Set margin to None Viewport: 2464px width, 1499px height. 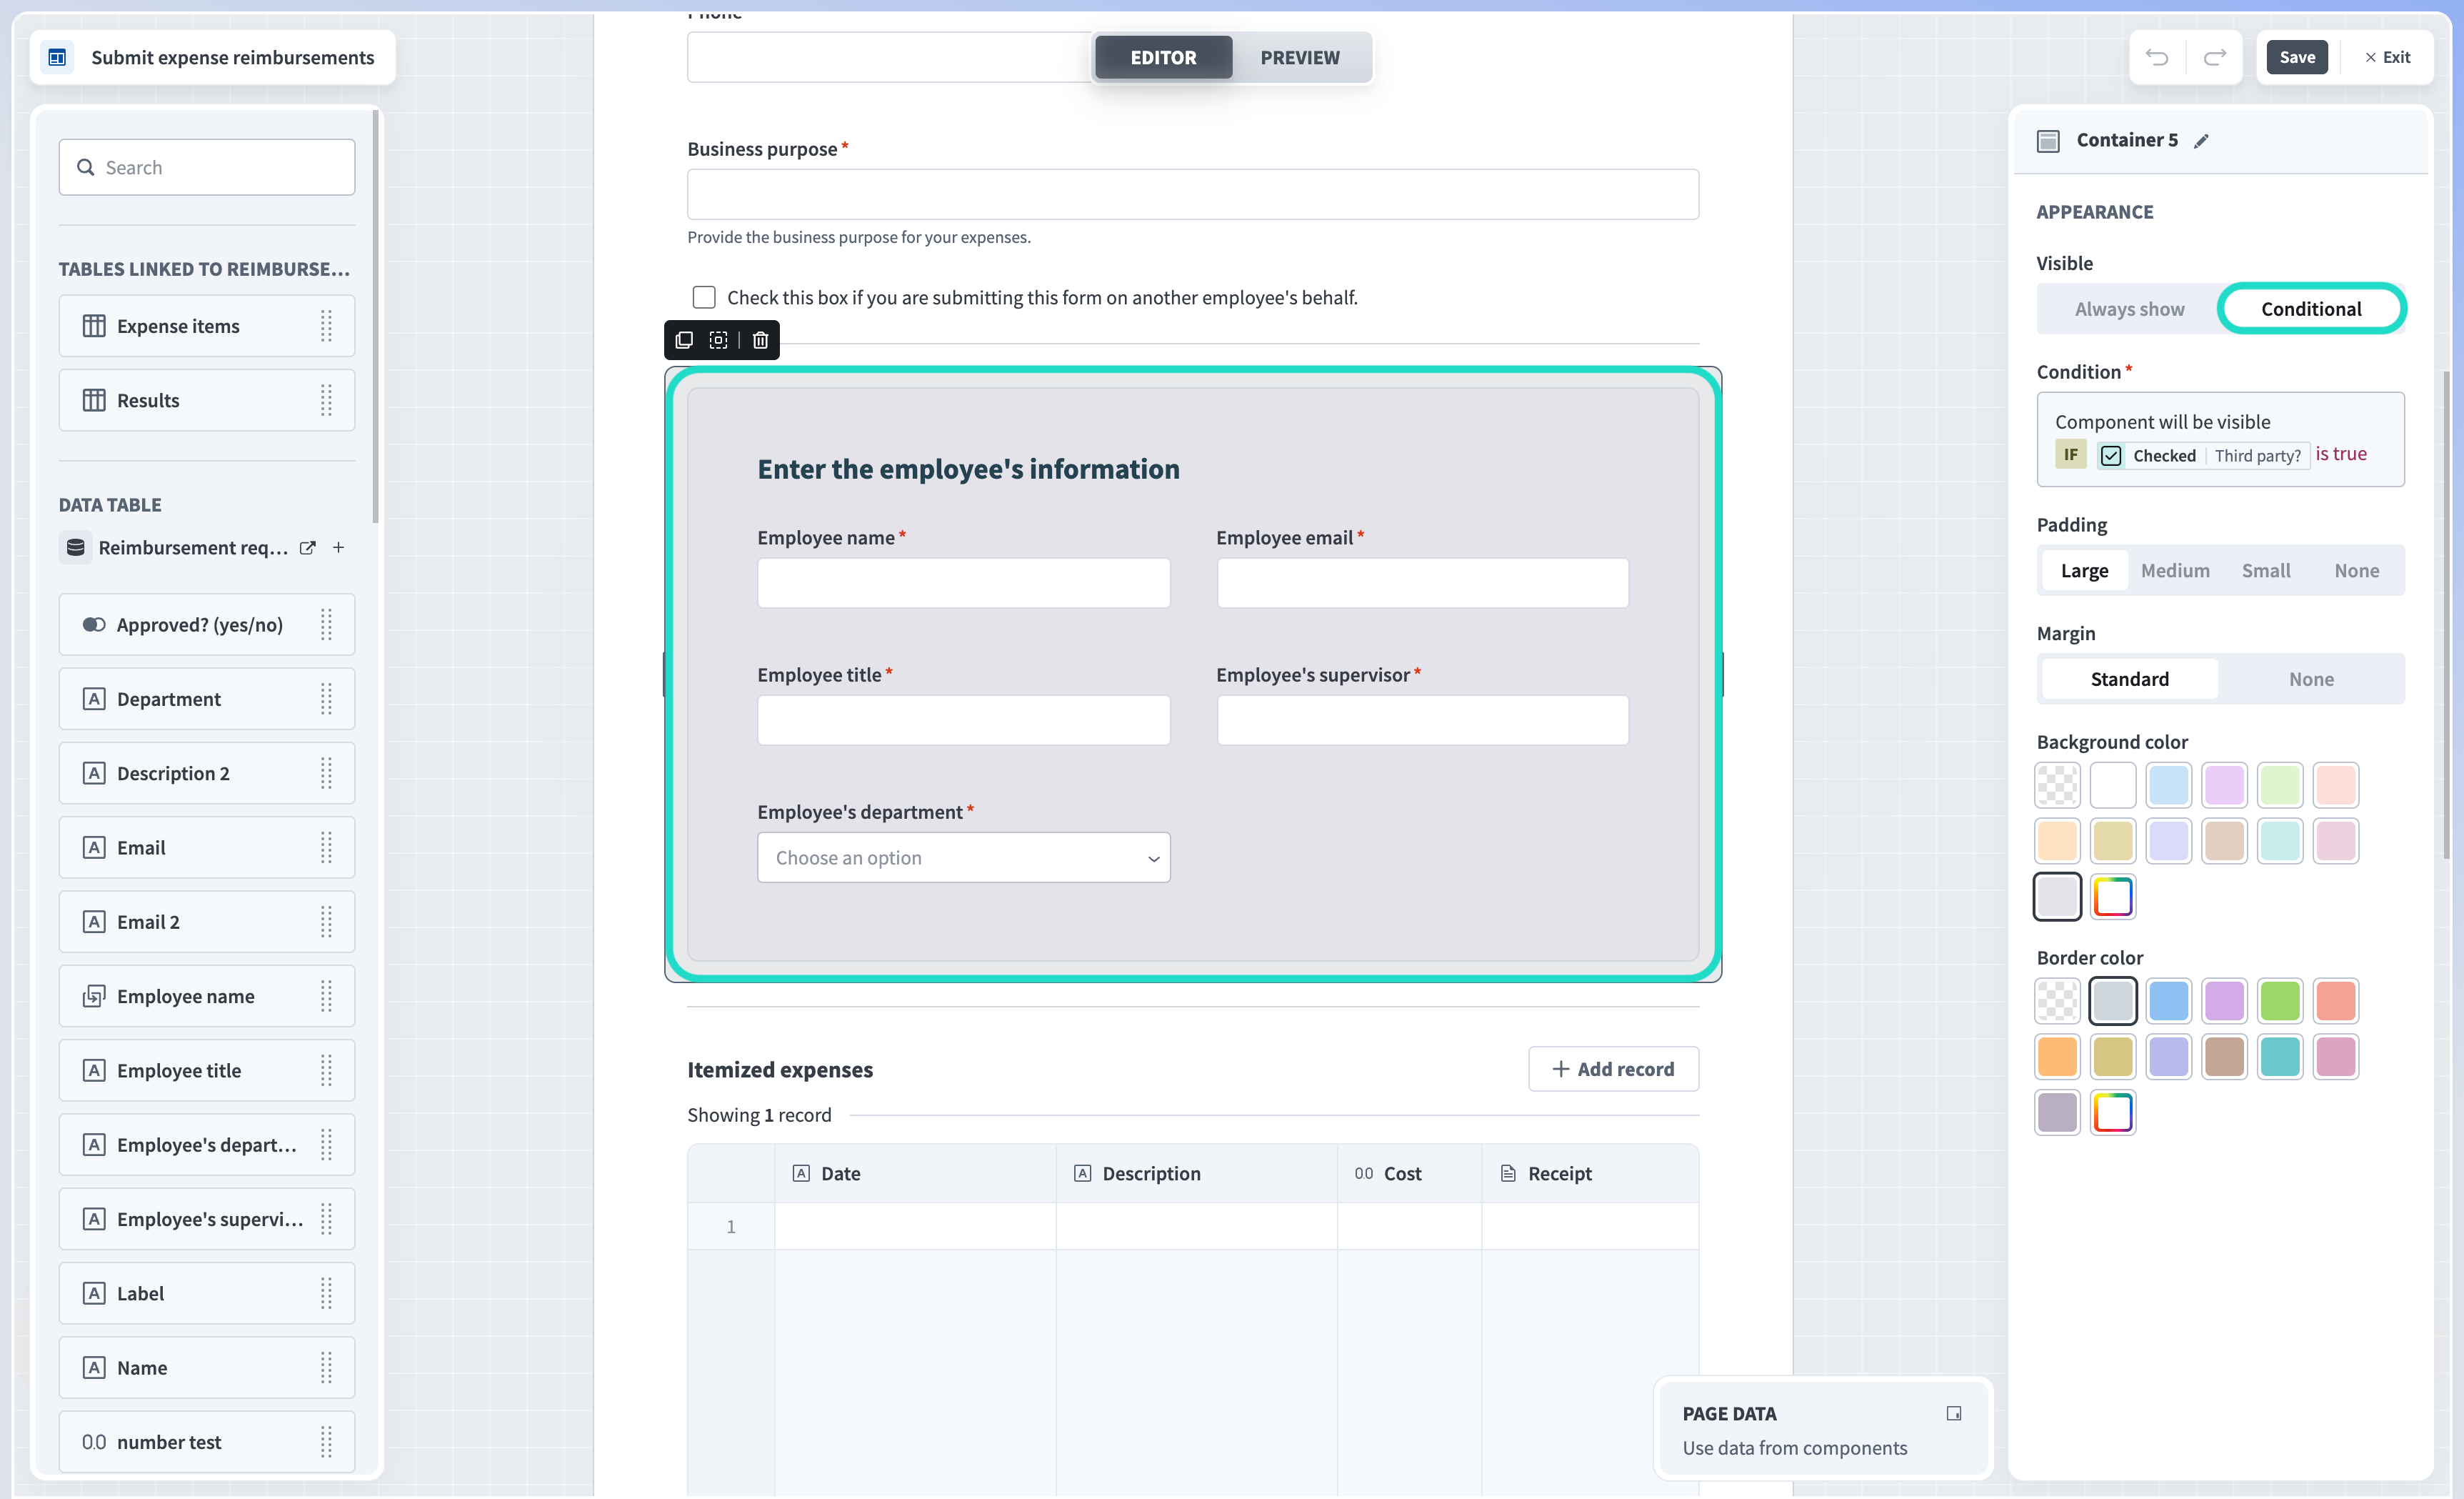click(2311, 679)
